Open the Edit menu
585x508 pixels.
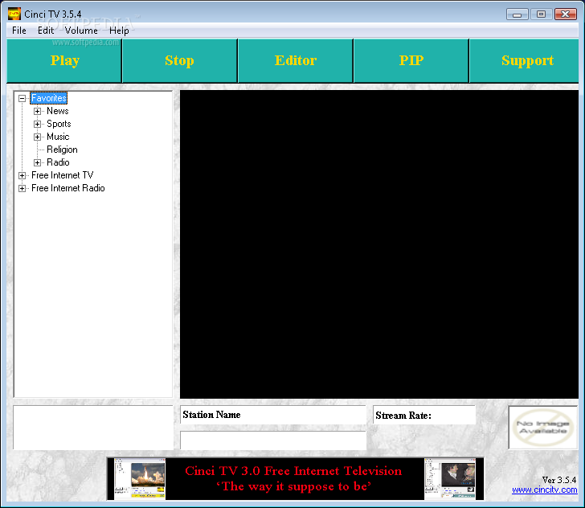tap(46, 31)
